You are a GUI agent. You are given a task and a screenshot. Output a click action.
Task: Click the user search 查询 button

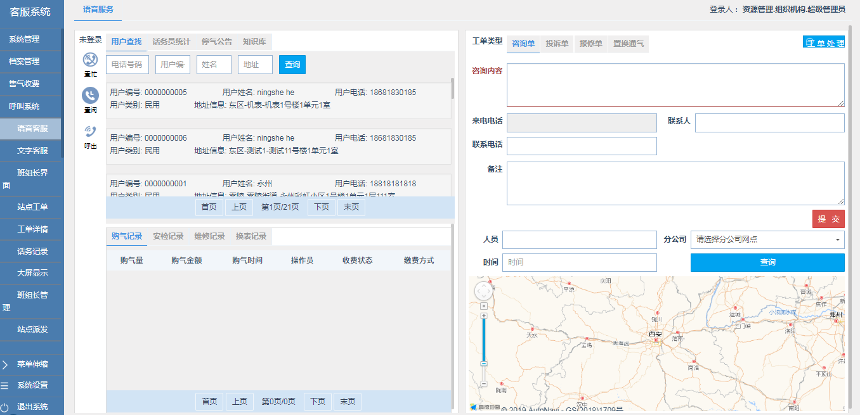[x=292, y=65]
